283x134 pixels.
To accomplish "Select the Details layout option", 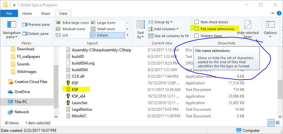I will 107,35.
